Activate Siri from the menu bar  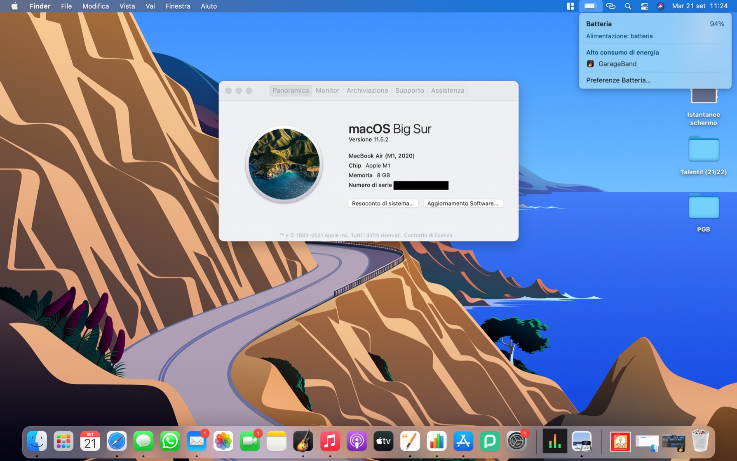tap(660, 6)
